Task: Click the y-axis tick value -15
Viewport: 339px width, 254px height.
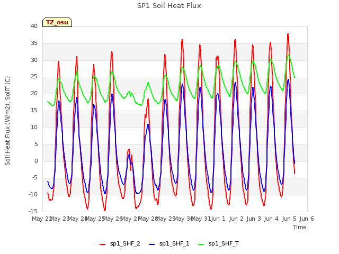Action: 33,211
